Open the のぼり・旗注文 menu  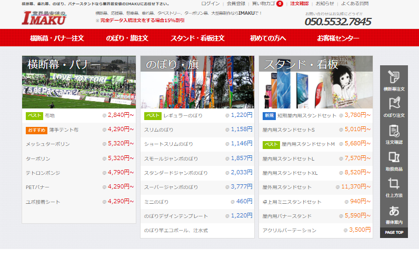[127, 38]
